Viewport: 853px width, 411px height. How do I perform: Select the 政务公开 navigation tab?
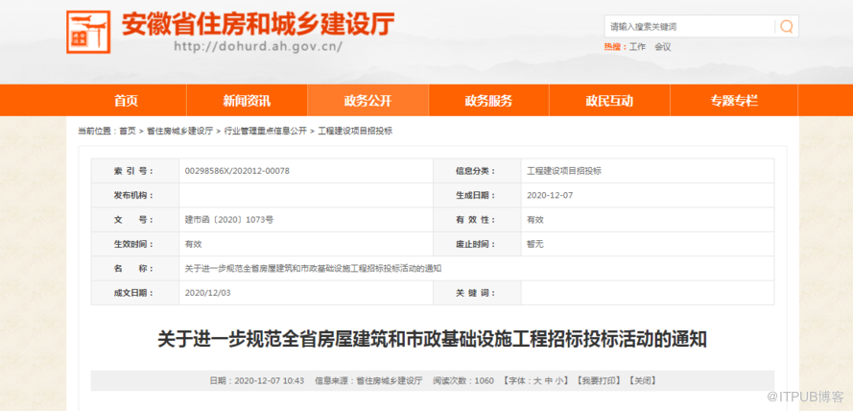[367, 101]
